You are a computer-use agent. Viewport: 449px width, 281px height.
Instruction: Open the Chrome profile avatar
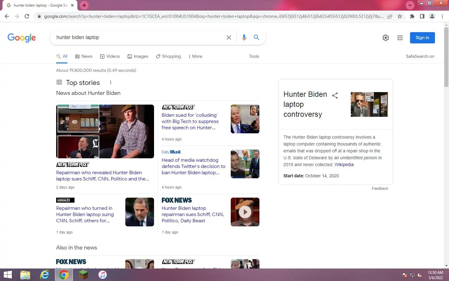click(432, 16)
